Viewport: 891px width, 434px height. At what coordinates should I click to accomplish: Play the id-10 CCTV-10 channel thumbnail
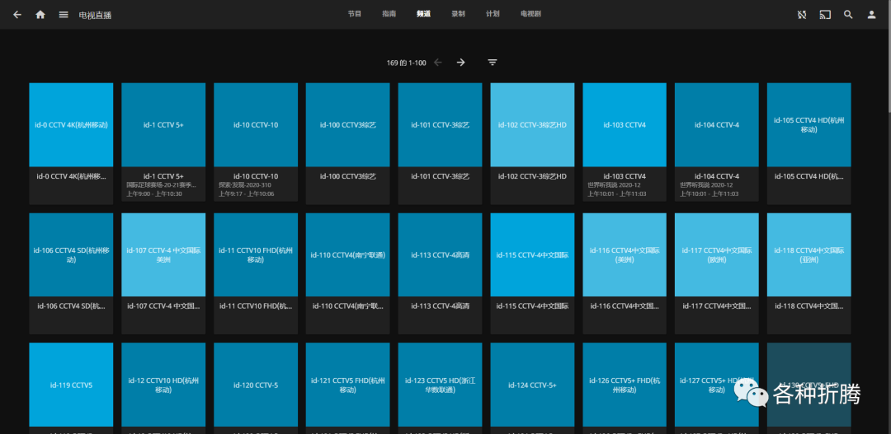pyautogui.click(x=256, y=125)
